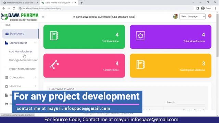
Task: Click the Manufacturer factory icon
Action: pyautogui.click(x=7, y=43)
